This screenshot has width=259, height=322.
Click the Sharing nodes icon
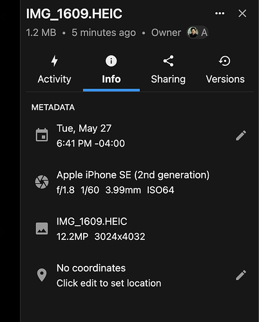168,61
